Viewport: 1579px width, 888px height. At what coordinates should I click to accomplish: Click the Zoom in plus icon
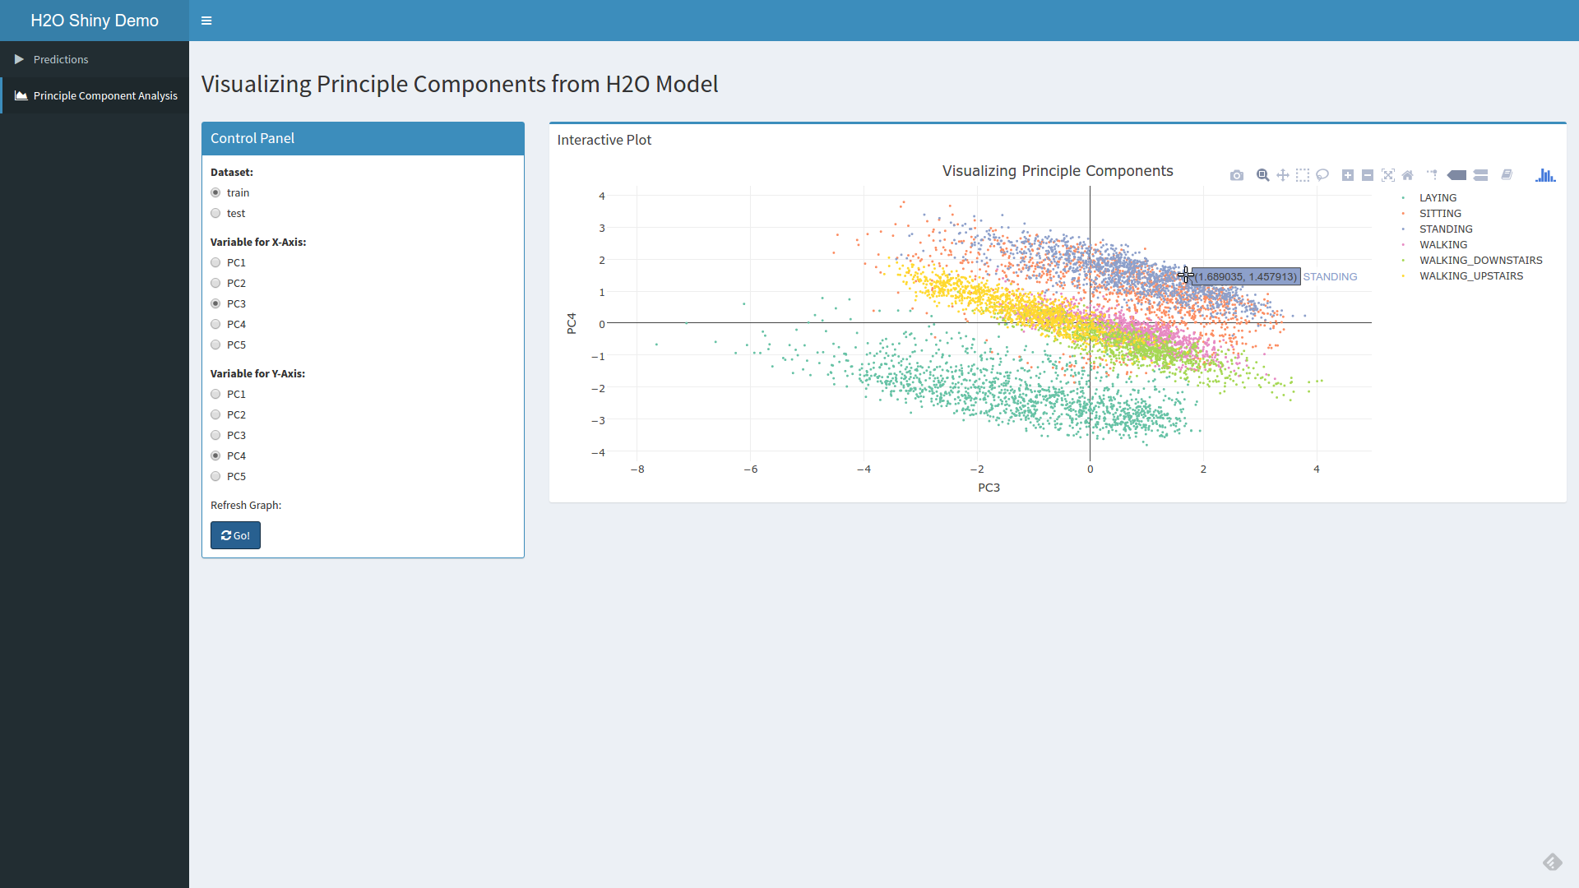point(1348,175)
